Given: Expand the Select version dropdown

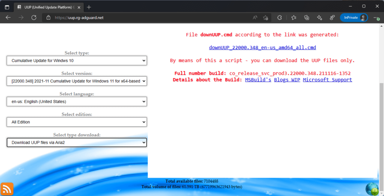Looking at the screenshot, I should [x=76, y=81].
